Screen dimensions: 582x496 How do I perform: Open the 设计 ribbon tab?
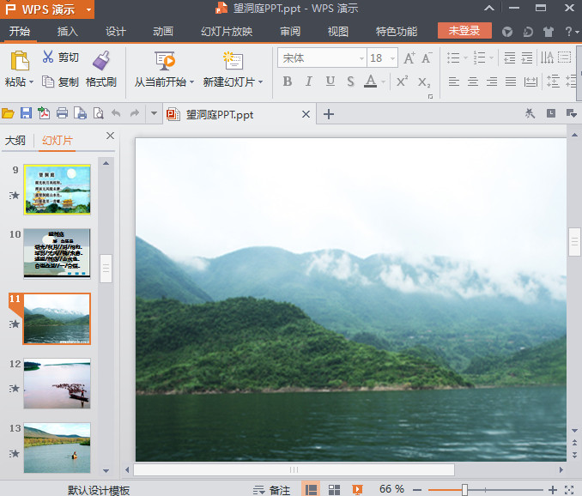click(115, 32)
